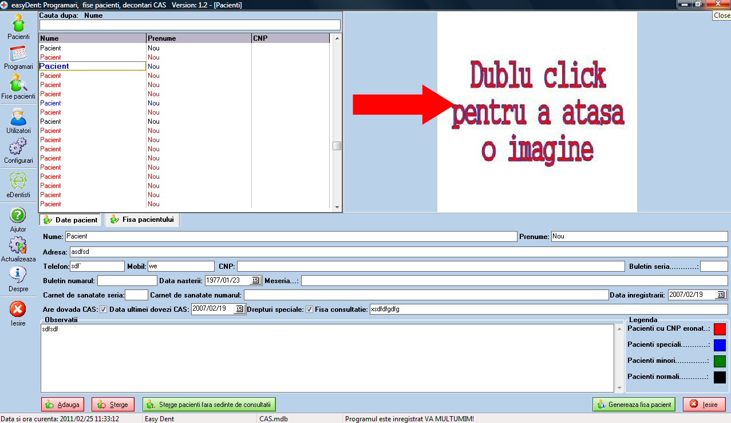The height and width of the screenshot is (423, 731).
Task: Click the eDentisti tooth icon
Action: tap(18, 182)
